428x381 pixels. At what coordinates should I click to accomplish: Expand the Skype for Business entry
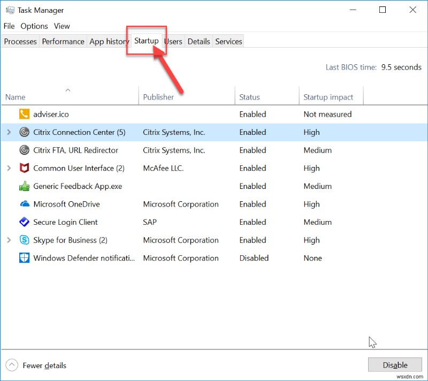9,240
